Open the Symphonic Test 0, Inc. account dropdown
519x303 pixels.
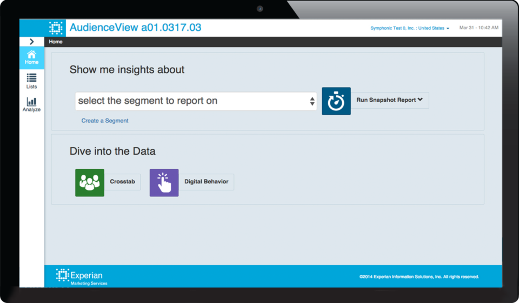click(410, 28)
